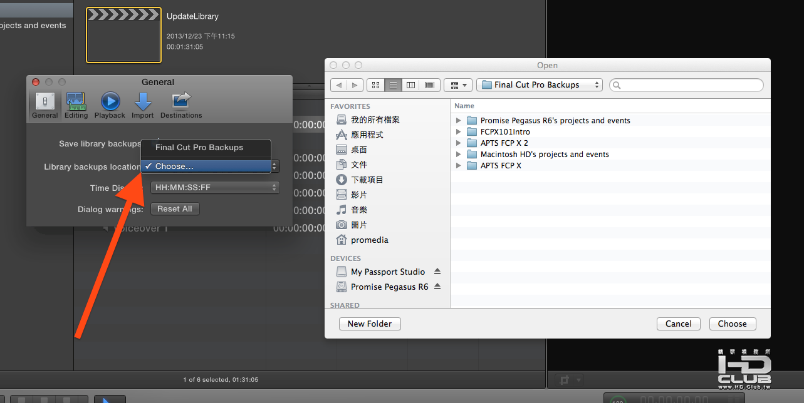Image resolution: width=804 pixels, height=403 pixels.
Task: Eject Promise Pegasus R6 drive
Action: point(437,287)
